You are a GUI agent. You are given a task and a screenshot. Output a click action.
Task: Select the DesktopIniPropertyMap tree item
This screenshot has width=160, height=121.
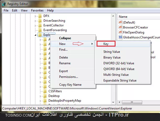(65, 101)
